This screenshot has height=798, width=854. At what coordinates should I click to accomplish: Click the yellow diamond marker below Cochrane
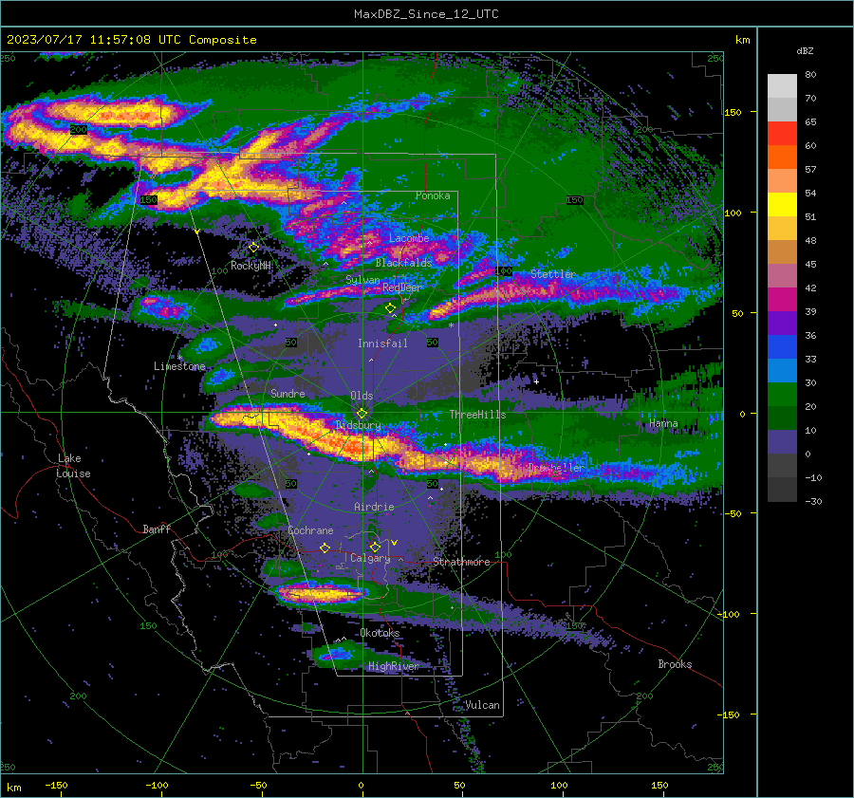[x=325, y=548]
